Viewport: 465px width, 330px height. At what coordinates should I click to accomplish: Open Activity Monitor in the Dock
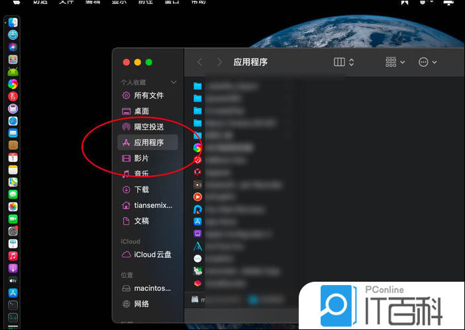pyautogui.click(x=13, y=317)
